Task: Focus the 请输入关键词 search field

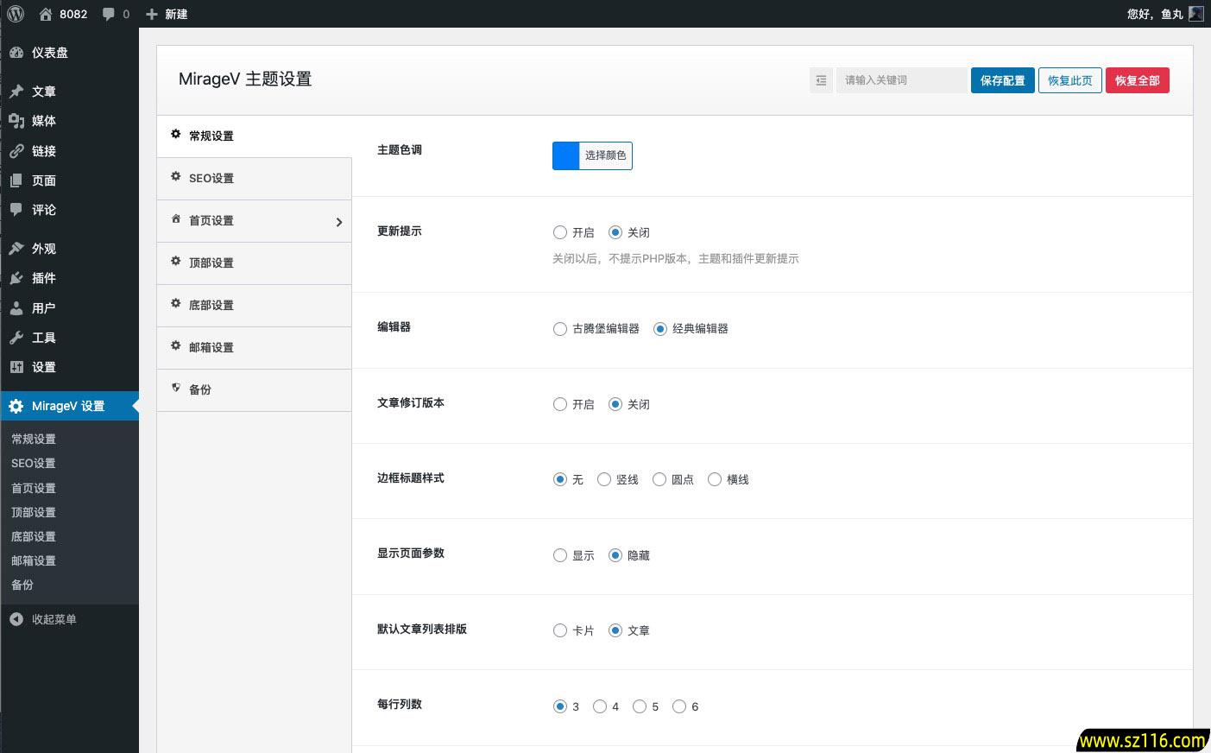Action: pyautogui.click(x=901, y=80)
